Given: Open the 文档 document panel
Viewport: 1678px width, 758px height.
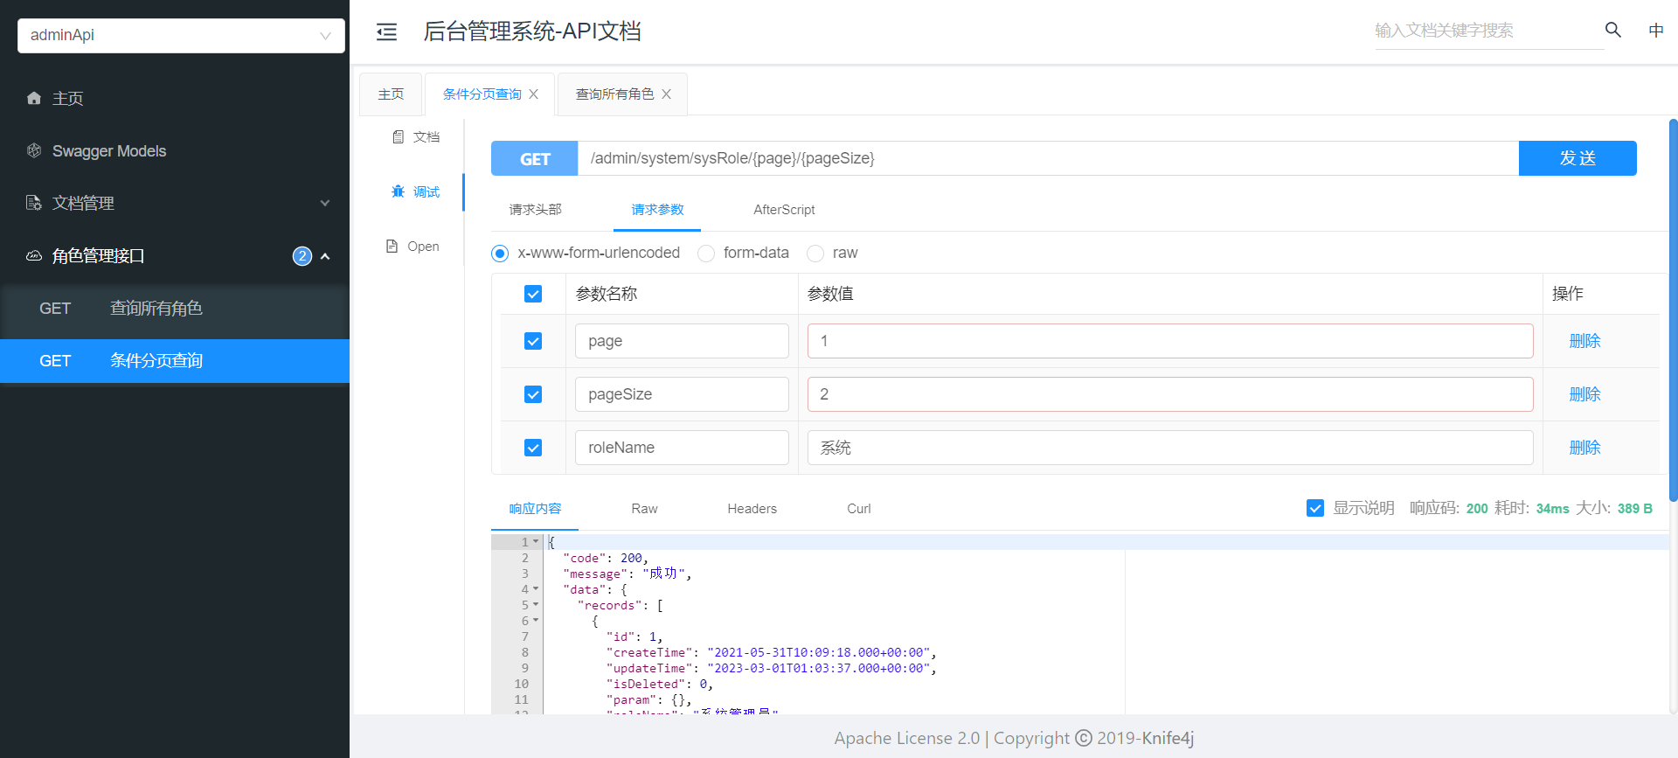Looking at the screenshot, I should (416, 137).
